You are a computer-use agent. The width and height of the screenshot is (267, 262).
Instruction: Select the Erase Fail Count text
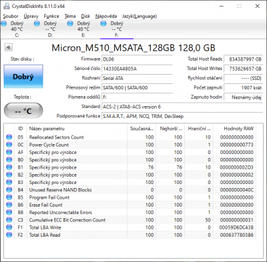[46, 205]
